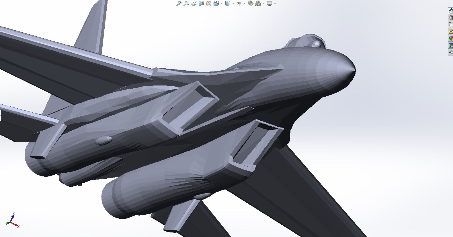The image size is (453, 237).
Task: Click the View Settings monitor icon
Action: pos(269,3)
